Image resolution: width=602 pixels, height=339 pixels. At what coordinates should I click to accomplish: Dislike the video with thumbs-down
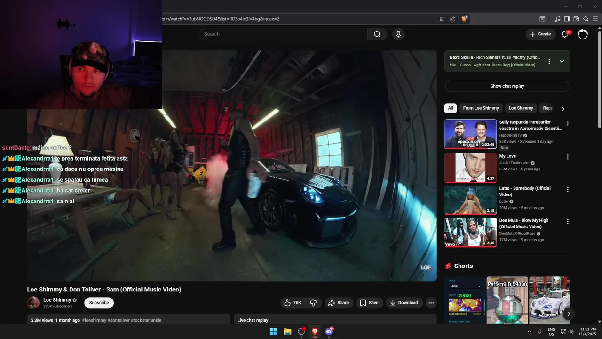pyautogui.click(x=313, y=303)
